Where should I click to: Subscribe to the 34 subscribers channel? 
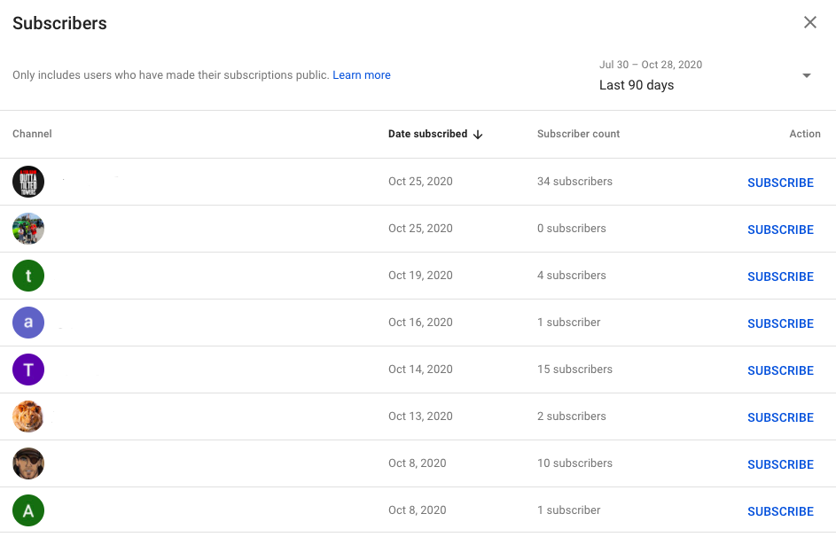click(780, 183)
